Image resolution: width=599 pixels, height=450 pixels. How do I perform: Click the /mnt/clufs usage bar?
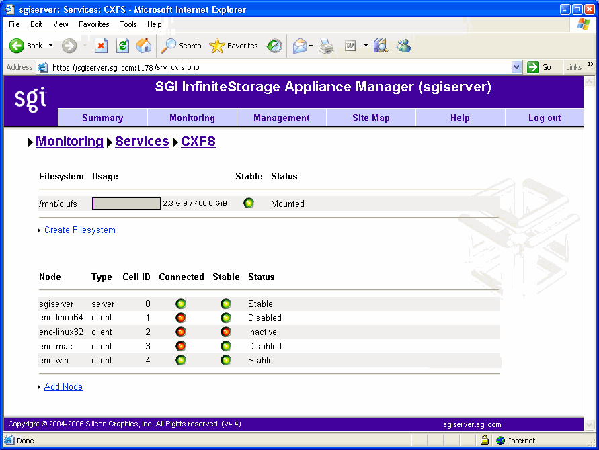[126, 204]
